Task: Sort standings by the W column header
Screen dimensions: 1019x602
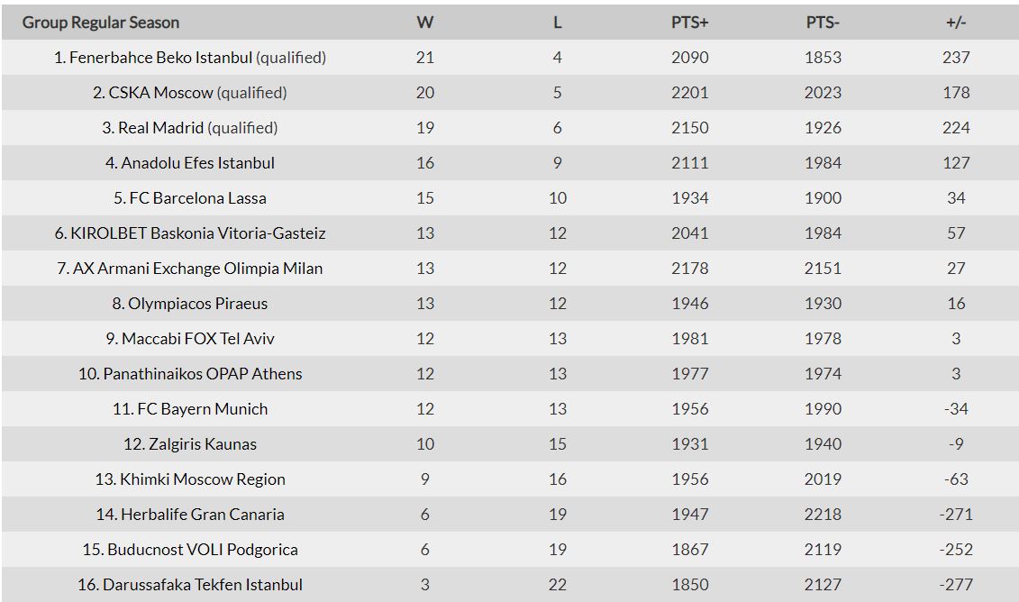Action: pyautogui.click(x=425, y=23)
